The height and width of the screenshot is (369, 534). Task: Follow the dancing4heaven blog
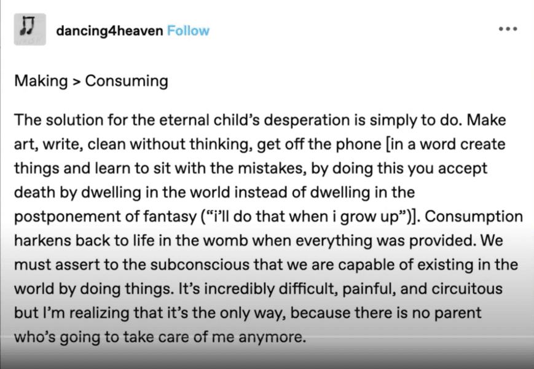coord(188,31)
